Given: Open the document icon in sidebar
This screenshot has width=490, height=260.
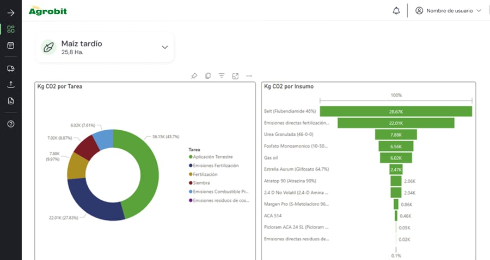Looking at the screenshot, I should click(11, 101).
